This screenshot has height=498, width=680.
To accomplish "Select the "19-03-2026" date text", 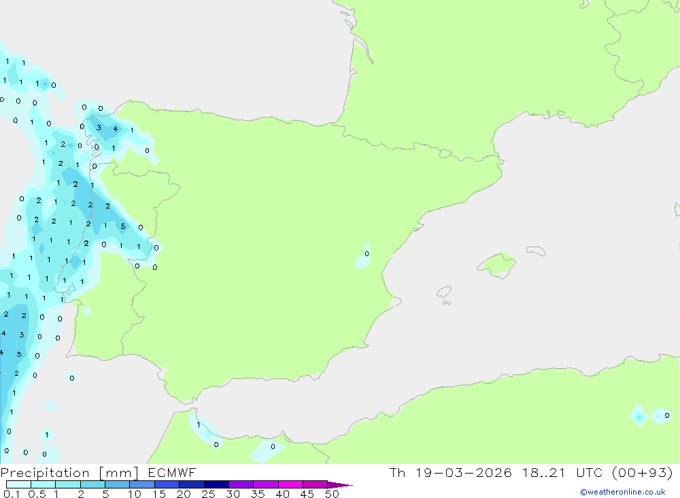I will click(464, 473).
